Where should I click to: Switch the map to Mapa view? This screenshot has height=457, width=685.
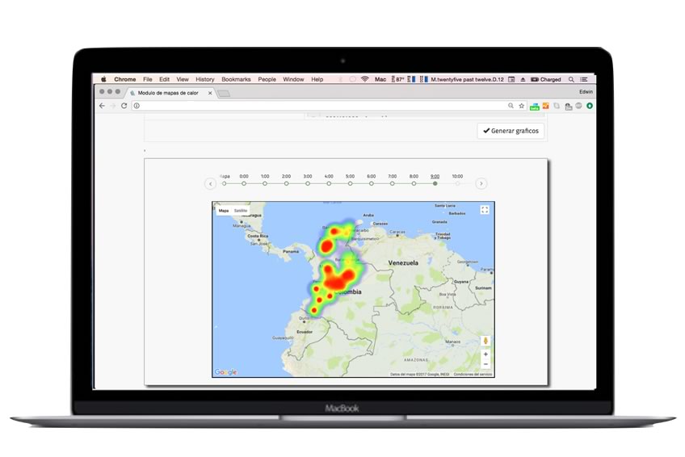[224, 210]
